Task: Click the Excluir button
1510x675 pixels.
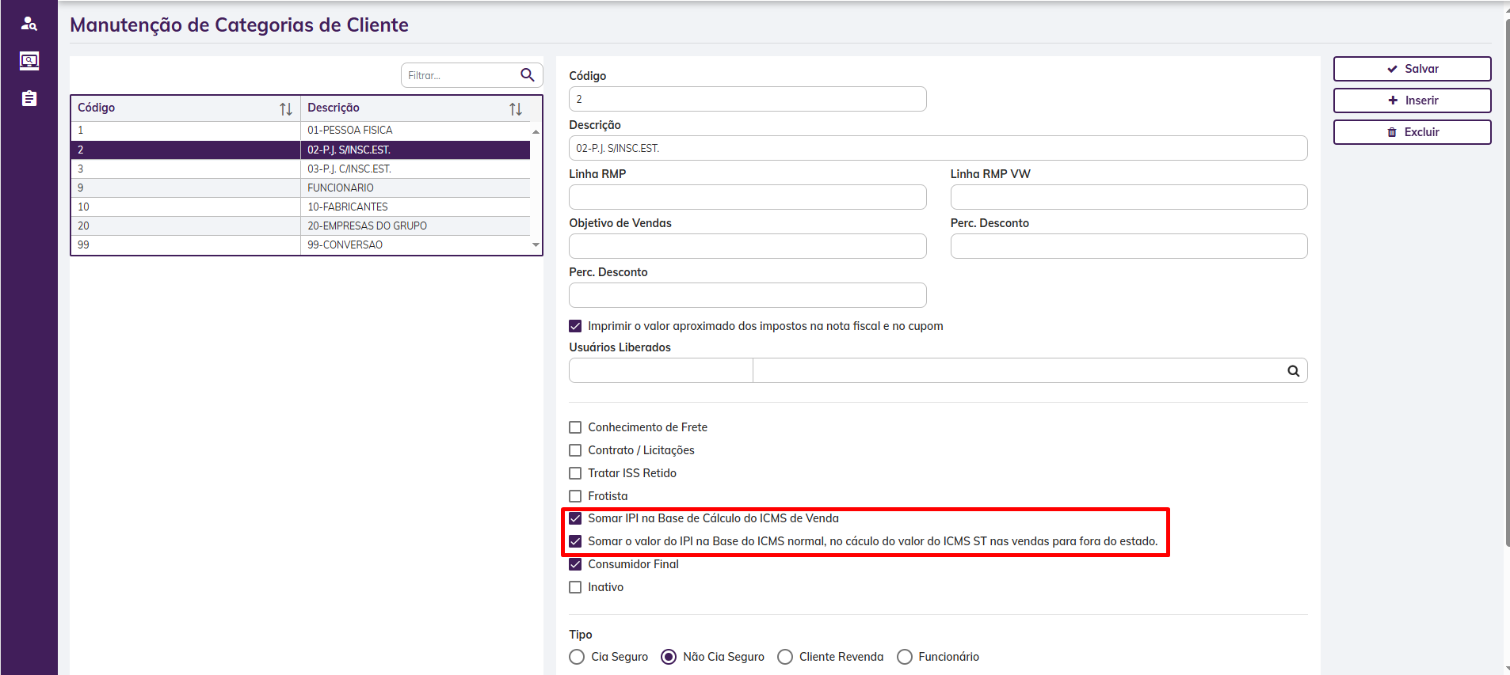Action: pos(1412,132)
